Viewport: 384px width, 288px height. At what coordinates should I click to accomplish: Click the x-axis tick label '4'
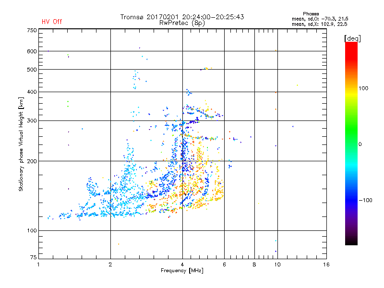click(182, 264)
